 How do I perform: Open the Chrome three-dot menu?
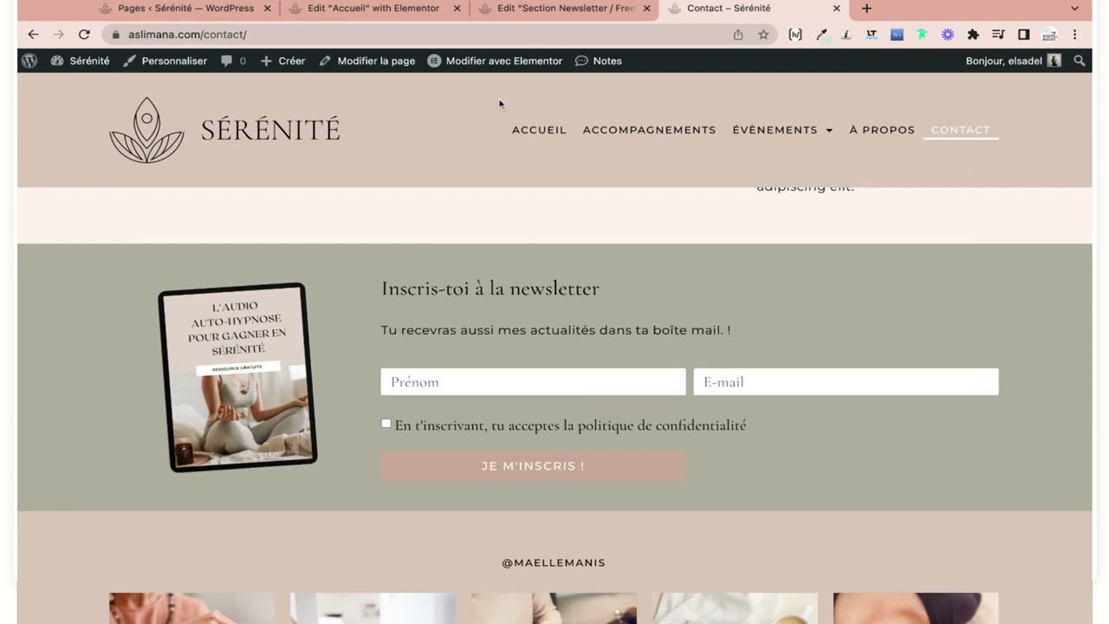pyautogui.click(x=1074, y=35)
